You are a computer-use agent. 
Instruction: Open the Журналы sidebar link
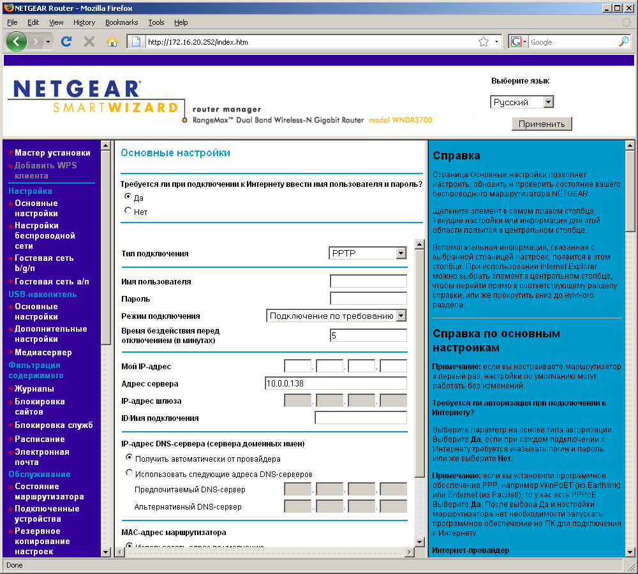tap(34, 388)
